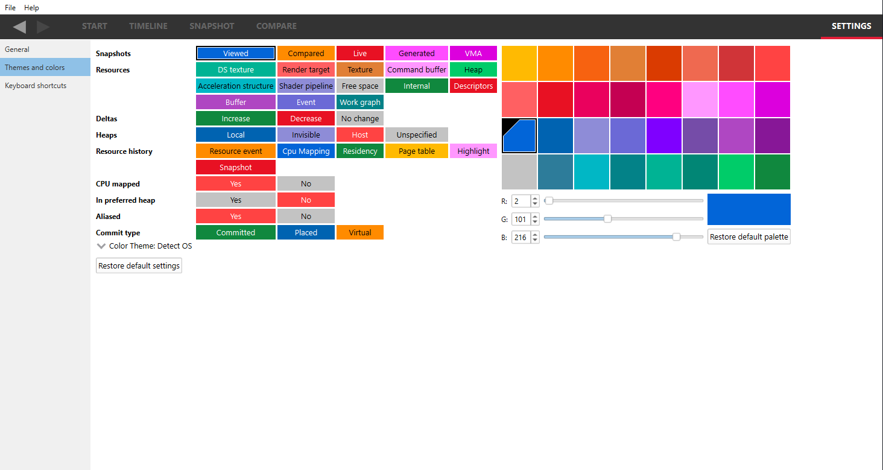Open Keyboard shortcuts settings page
The width and height of the screenshot is (883, 470).
tap(36, 86)
